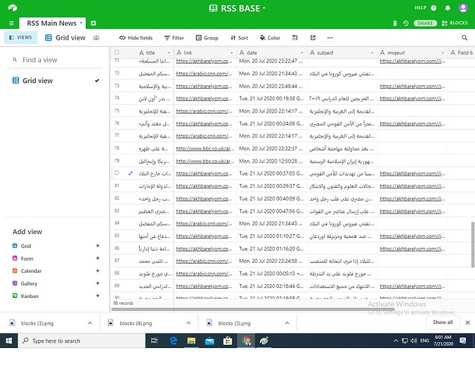
Task: Open the base revision history icon
Action: tap(406, 23)
